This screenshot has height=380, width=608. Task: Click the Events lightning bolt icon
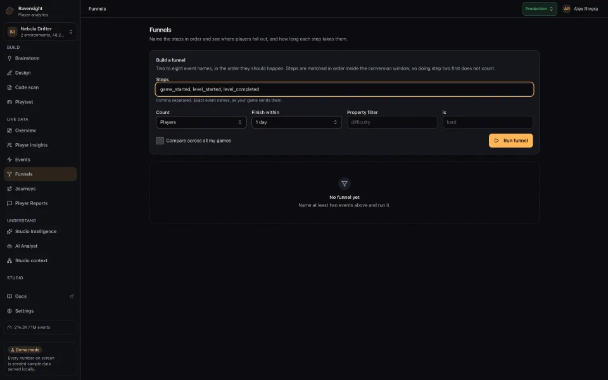[9, 160]
